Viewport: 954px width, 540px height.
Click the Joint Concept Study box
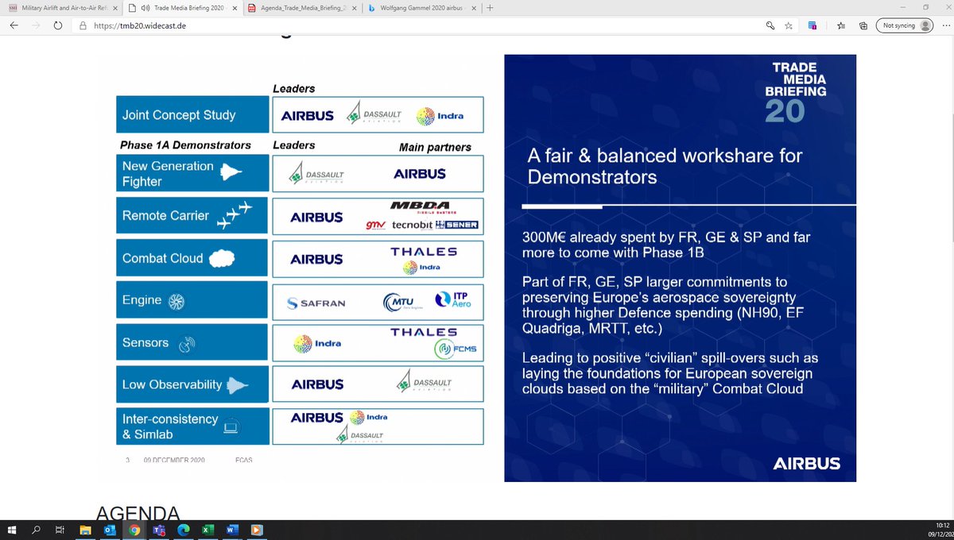[192, 114]
